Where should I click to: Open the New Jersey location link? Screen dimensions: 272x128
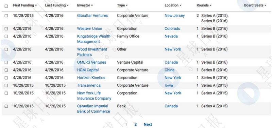[175, 16]
